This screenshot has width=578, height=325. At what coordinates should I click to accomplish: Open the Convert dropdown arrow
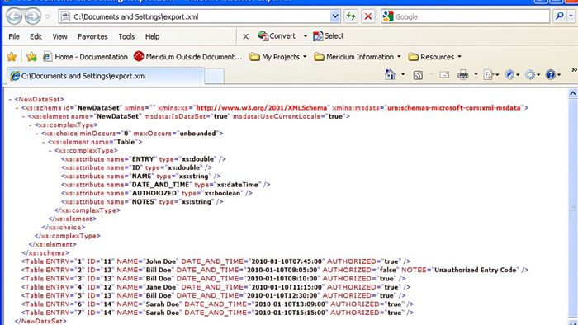tap(306, 36)
